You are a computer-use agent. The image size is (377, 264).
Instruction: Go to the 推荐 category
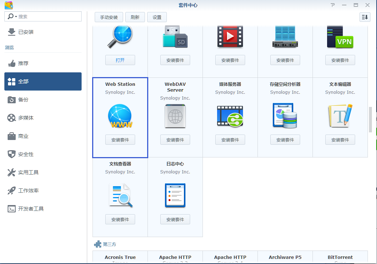pyautogui.click(x=43, y=63)
